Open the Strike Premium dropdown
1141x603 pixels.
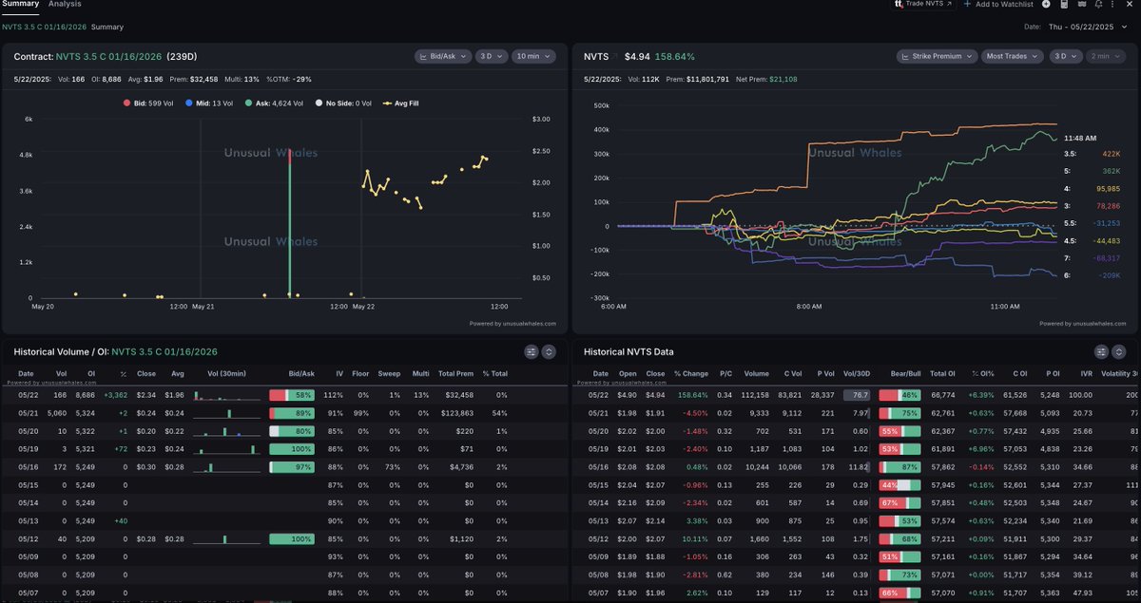click(937, 57)
